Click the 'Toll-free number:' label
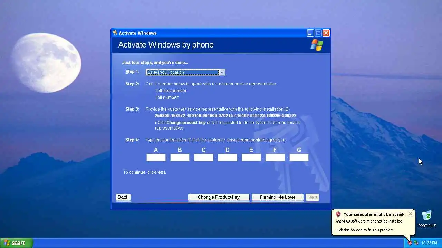The width and height of the screenshot is (442, 248). [171, 91]
